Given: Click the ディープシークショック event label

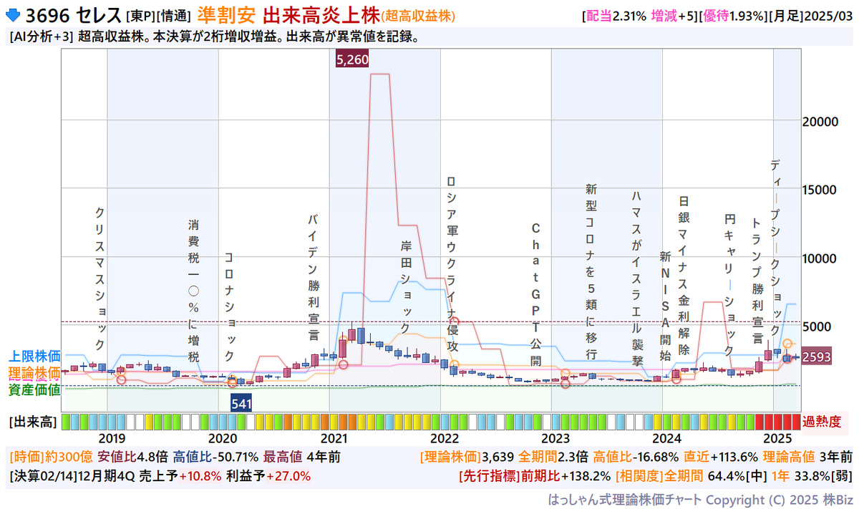Looking at the screenshot, I should point(776,247).
